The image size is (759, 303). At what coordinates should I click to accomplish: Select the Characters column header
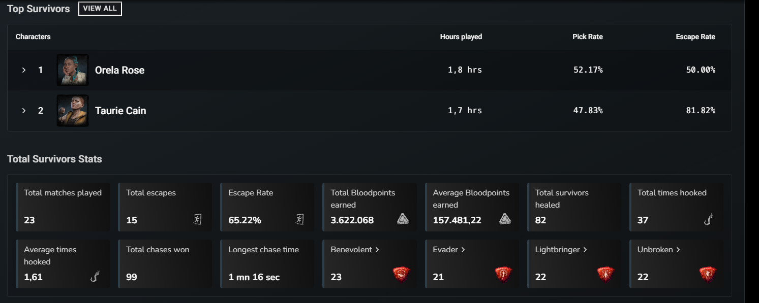(33, 37)
